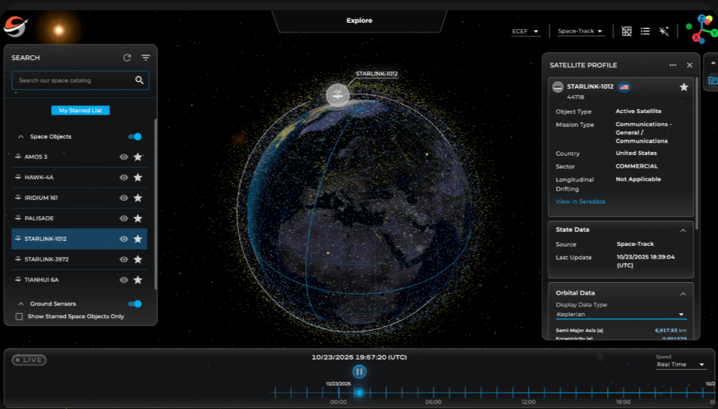The image size is (718, 409).
Task: Click the sparkle wand effects icon in the top toolbar
Action: click(x=664, y=31)
